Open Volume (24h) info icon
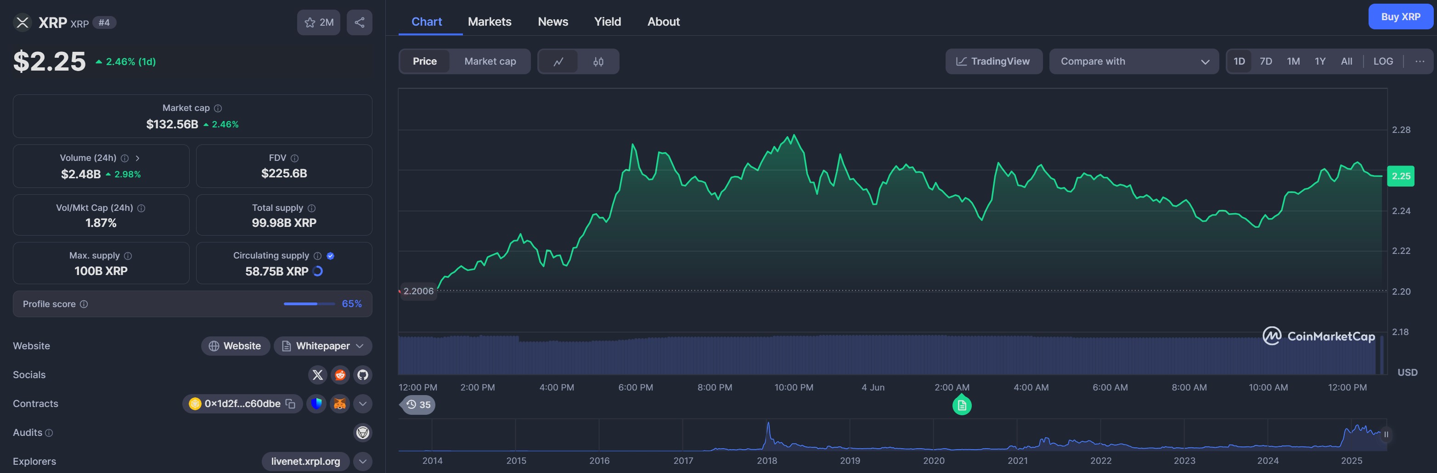 125,158
